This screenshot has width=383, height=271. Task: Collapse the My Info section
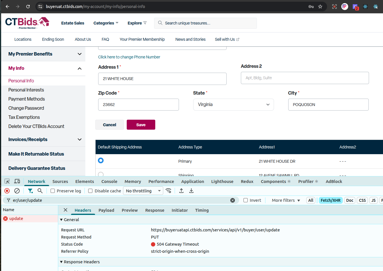coord(43,68)
